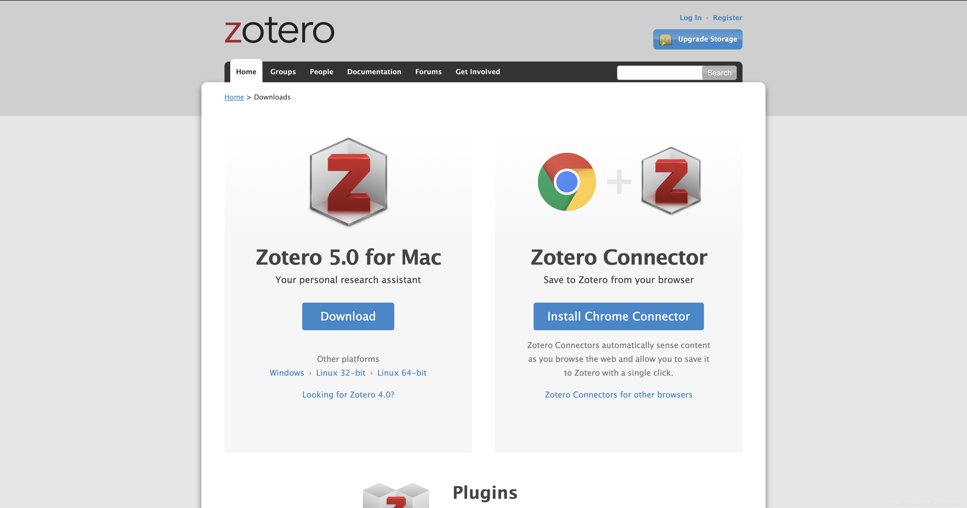Open the Get Involved tab

point(478,72)
